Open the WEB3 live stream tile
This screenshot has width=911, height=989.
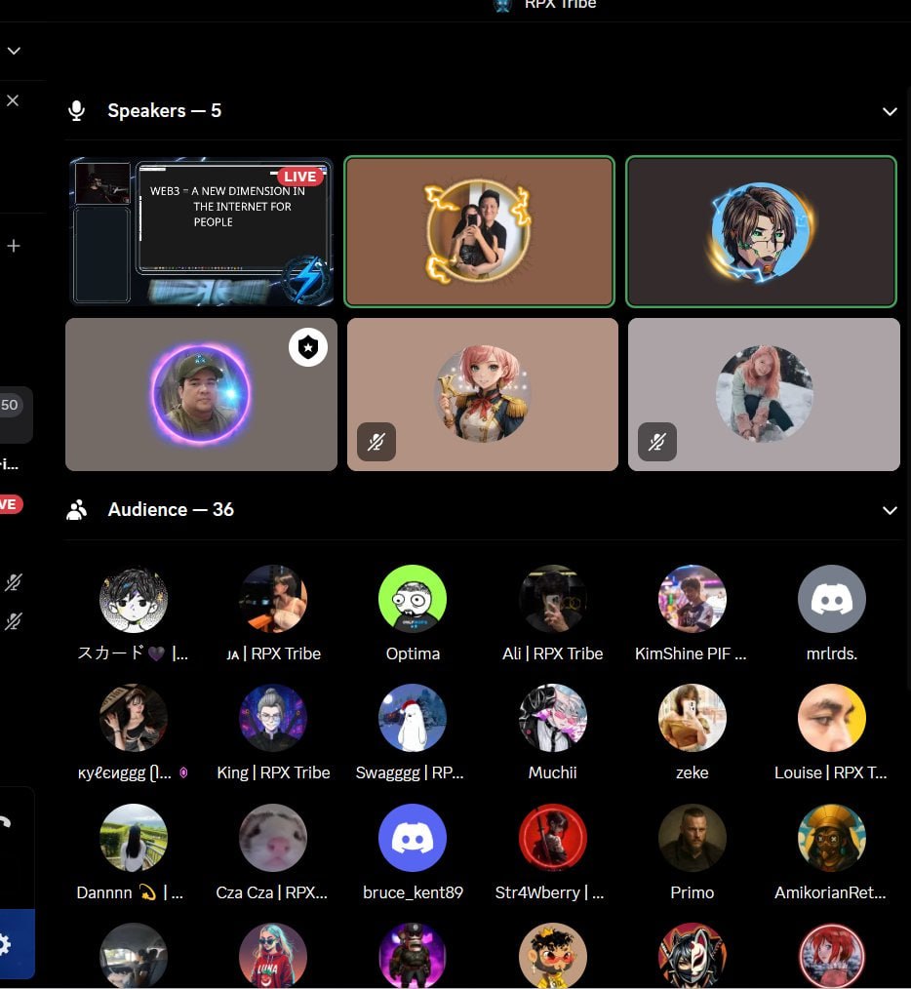[x=201, y=231]
